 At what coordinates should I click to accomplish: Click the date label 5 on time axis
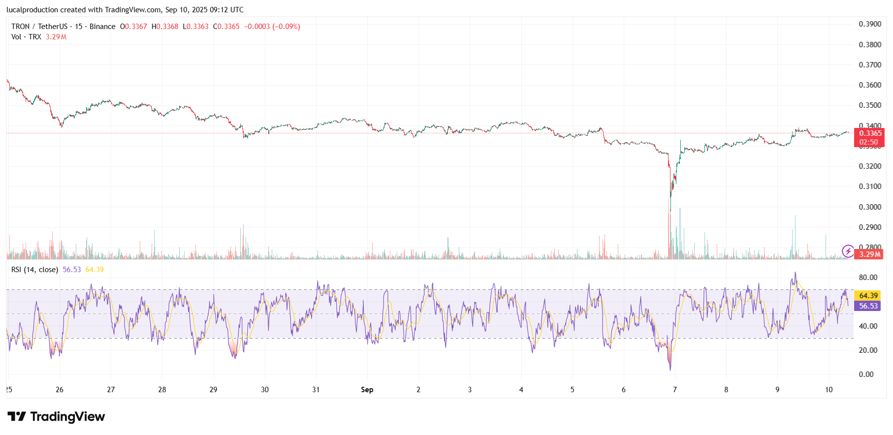click(x=572, y=390)
